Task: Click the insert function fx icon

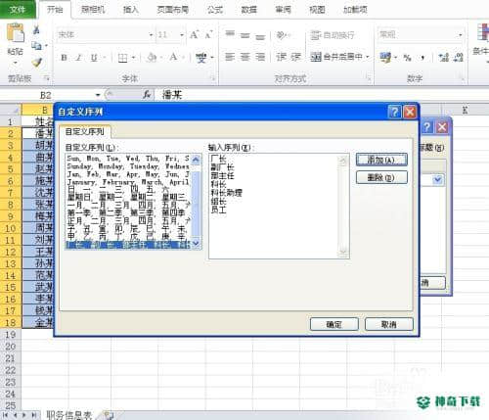Action: click(x=147, y=95)
